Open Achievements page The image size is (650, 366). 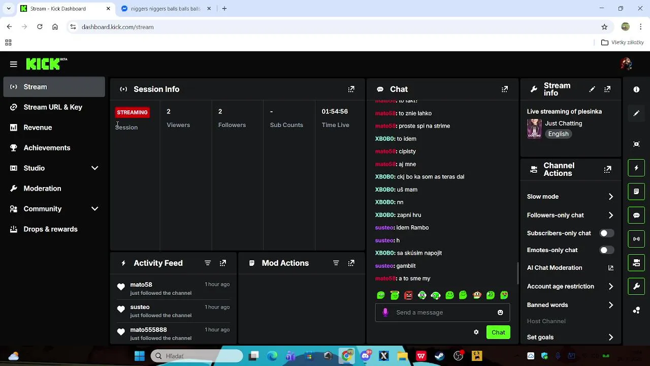54,148
